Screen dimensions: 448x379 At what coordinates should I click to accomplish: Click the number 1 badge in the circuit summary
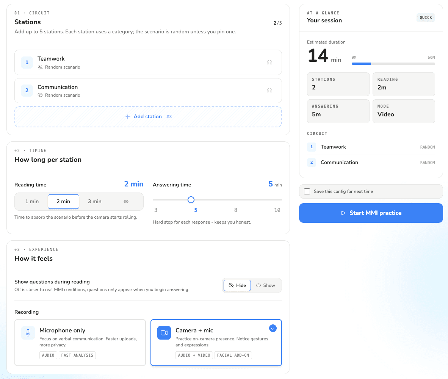(x=312, y=147)
